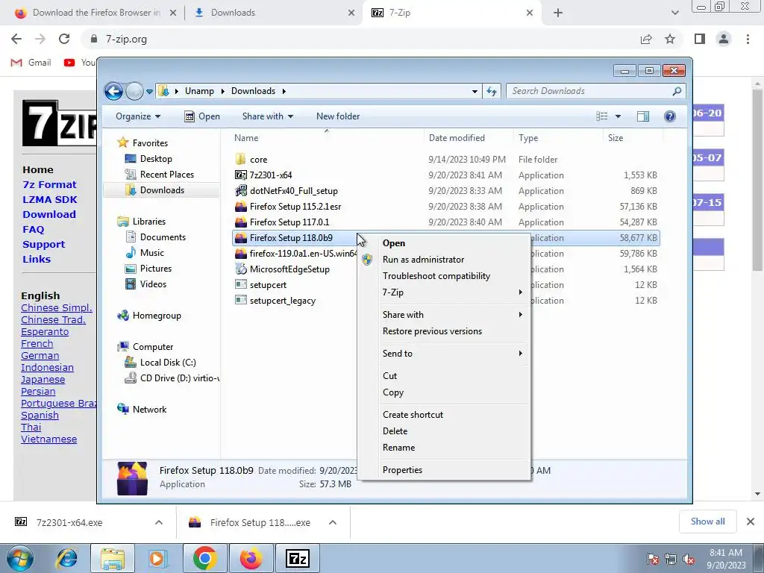
Task: Expand the view options dropdown arrow
Action: [x=618, y=116]
